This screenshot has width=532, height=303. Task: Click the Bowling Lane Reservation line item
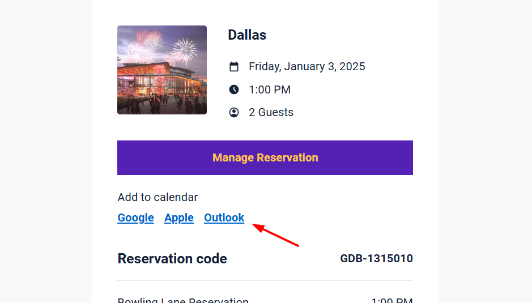pyautogui.click(x=183, y=300)
